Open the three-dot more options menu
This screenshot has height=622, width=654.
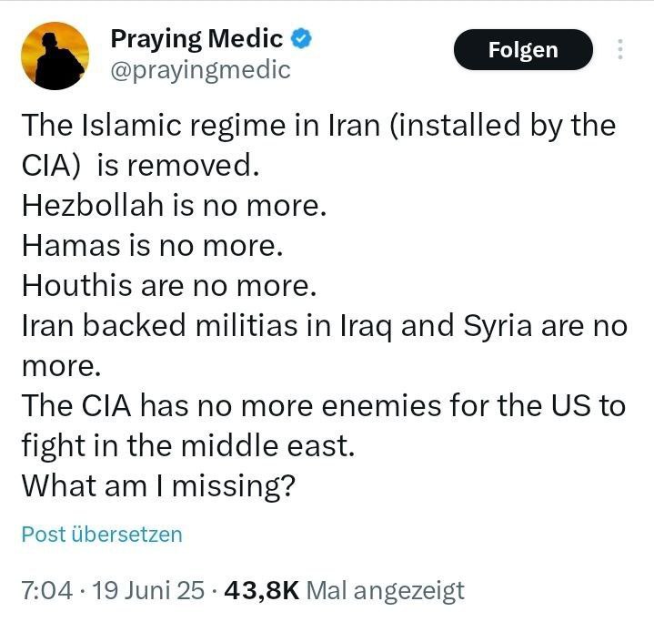pyautogui.click(x=620, y=49)
